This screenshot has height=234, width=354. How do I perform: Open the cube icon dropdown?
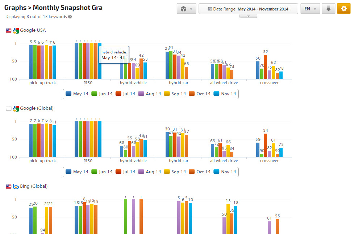point(187,9)
